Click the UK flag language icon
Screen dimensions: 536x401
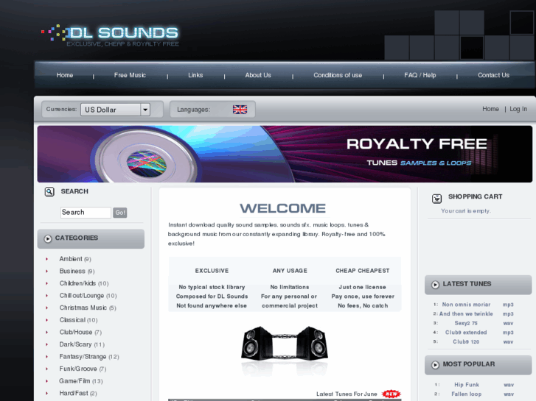click(240, 110)
